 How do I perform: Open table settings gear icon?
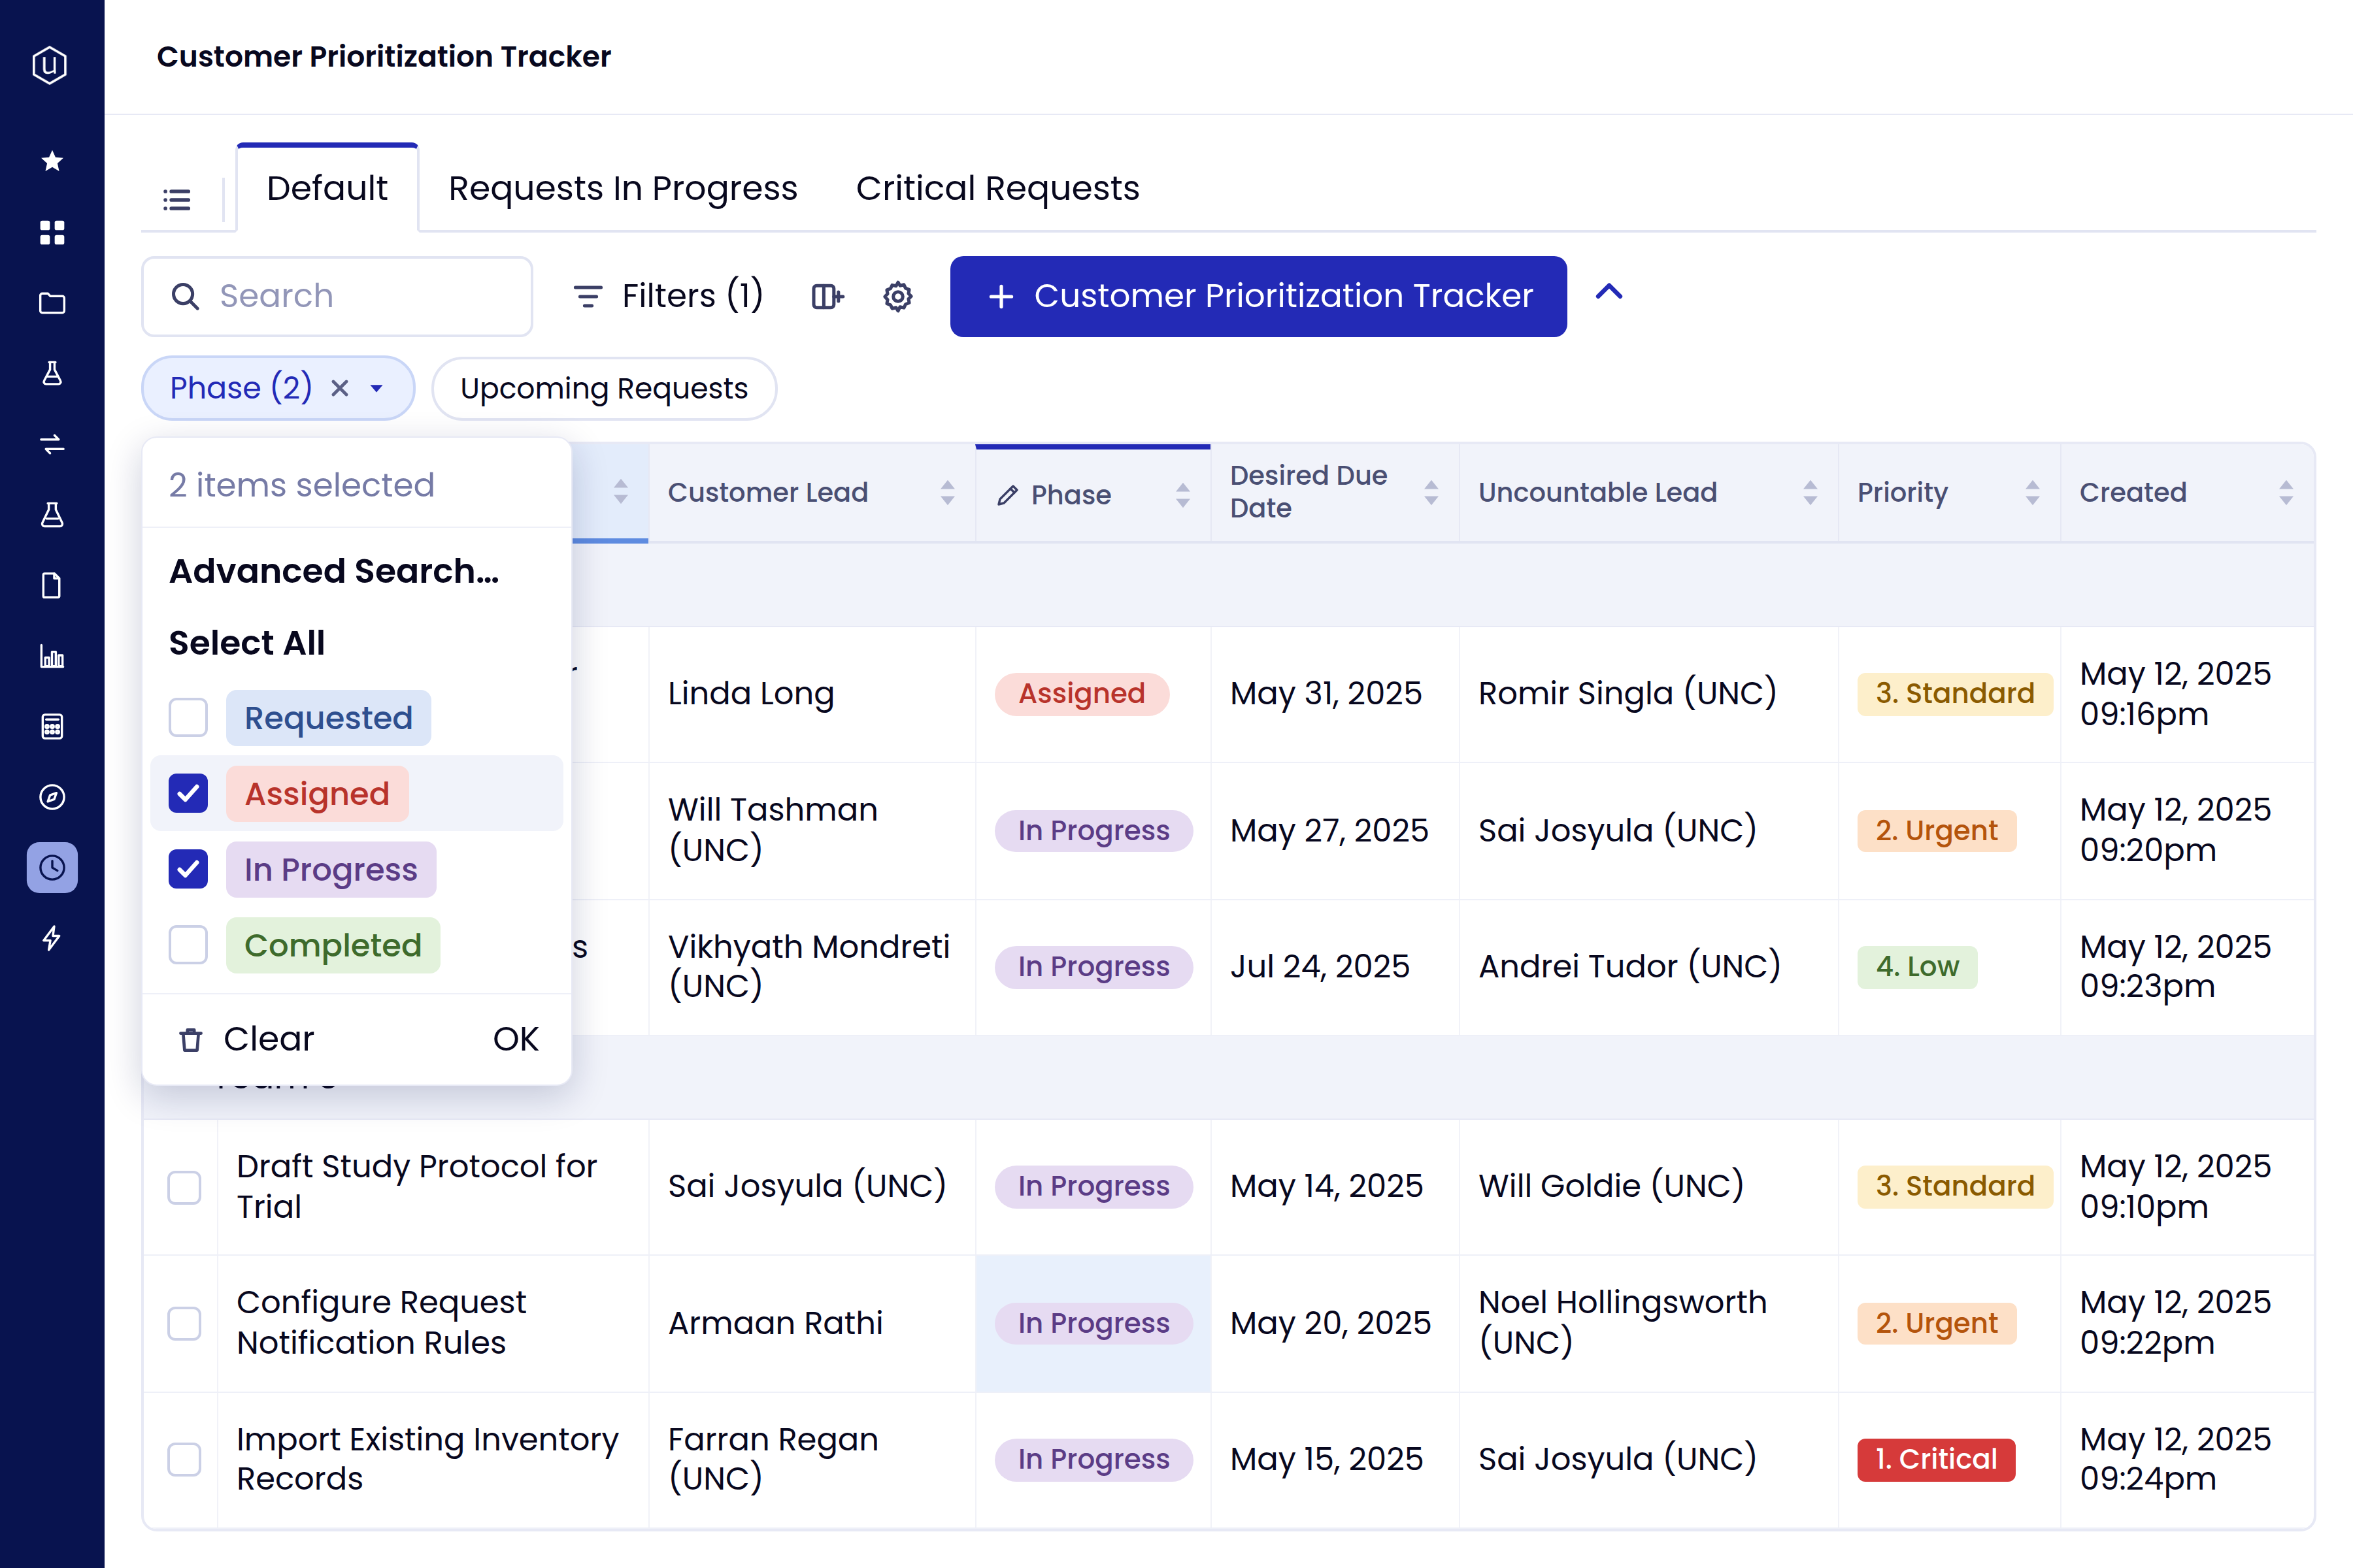click(x=898, y=296)
